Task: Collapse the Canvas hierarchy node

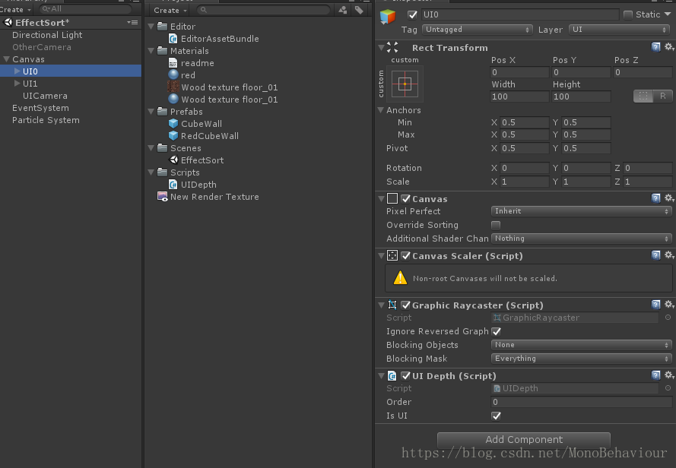Action: pyautogui.click(x=7, y=59)
